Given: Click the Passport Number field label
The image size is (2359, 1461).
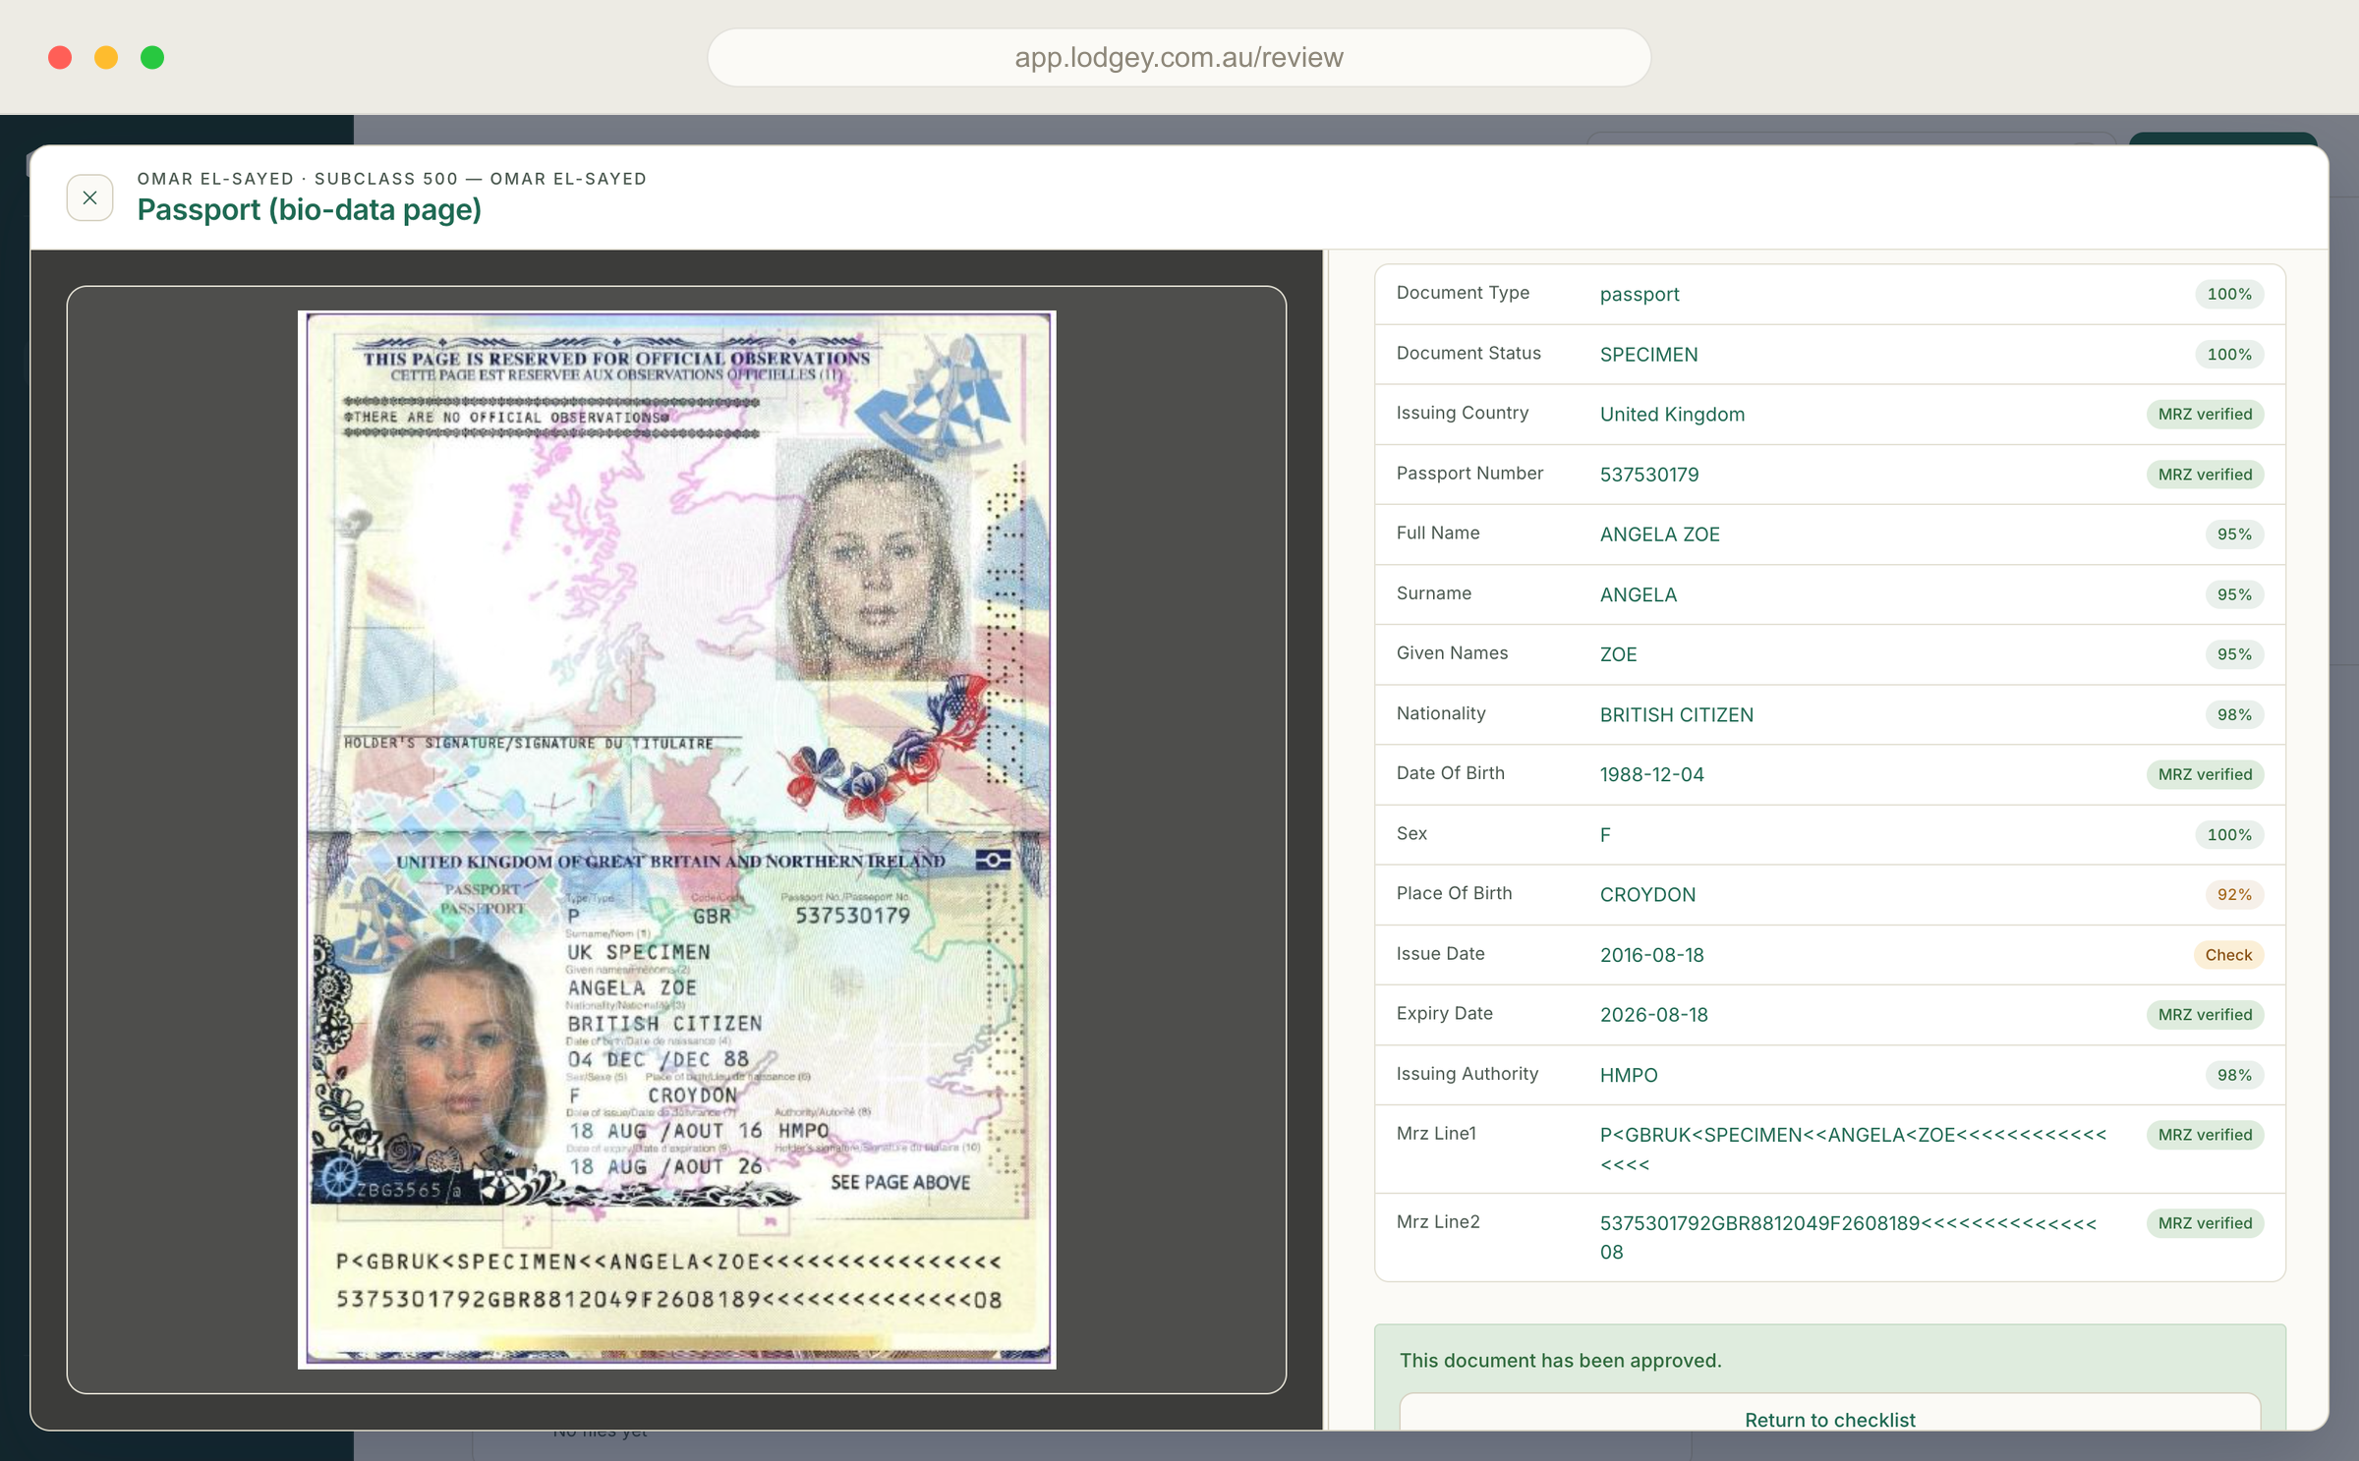Looking at the screenshot, I should [x=1469, y=473].
